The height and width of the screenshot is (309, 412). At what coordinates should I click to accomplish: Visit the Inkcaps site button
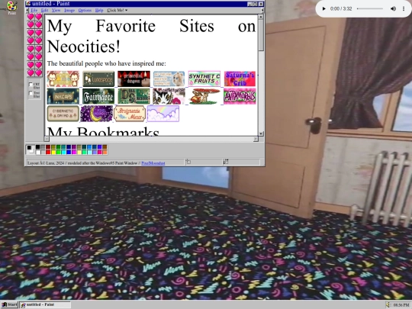pos(63,96)
